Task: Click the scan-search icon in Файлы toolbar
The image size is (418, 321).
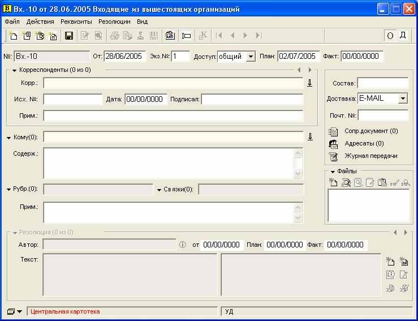Action: pyautogui.click(x=346, y=182)
